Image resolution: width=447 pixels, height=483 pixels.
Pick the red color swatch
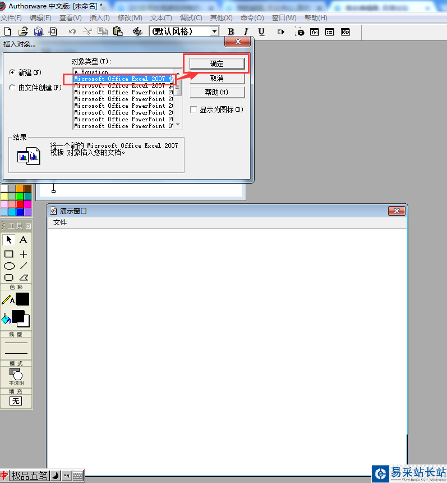click(x=20, y=204)
